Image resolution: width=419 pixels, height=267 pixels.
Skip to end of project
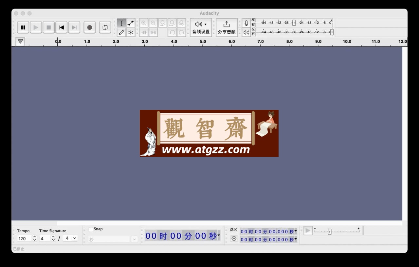pyautogui.click(x=74, y=27)
